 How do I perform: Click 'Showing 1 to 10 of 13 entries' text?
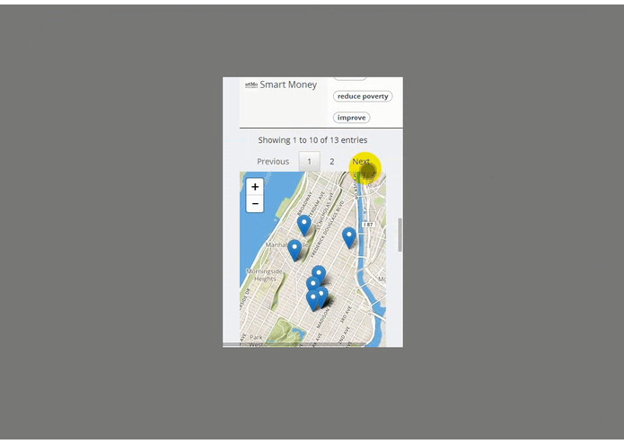pyautogui.click(x=312, y=140)
